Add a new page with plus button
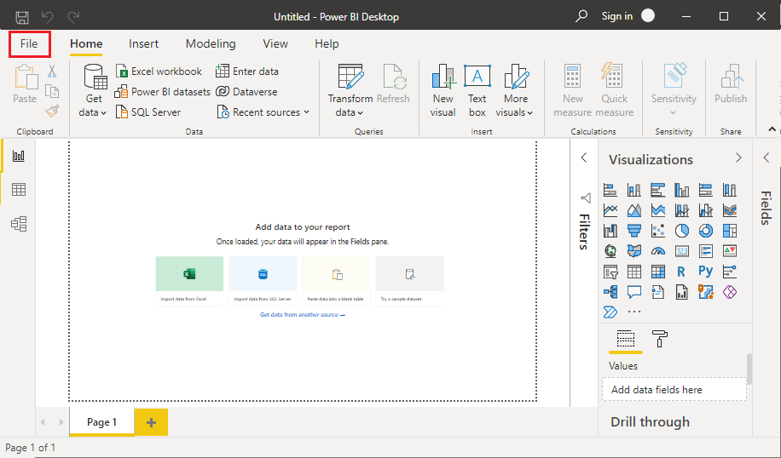Image resolution: width=781 pixels, height=458 pixels. [x=151, y=422]
